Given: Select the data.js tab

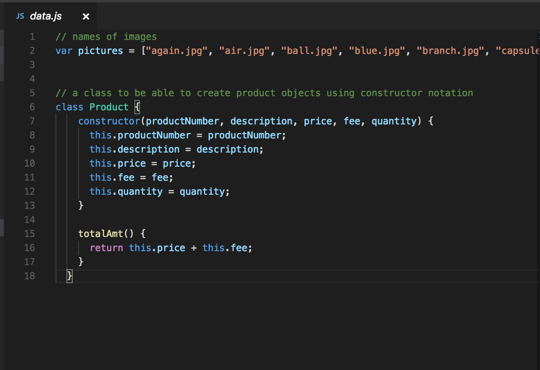Looking at the screenshot, I should (x=45, y=16).
